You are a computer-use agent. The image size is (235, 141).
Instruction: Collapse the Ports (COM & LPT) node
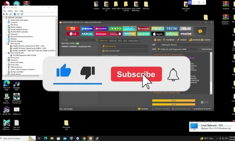[6, 53]
